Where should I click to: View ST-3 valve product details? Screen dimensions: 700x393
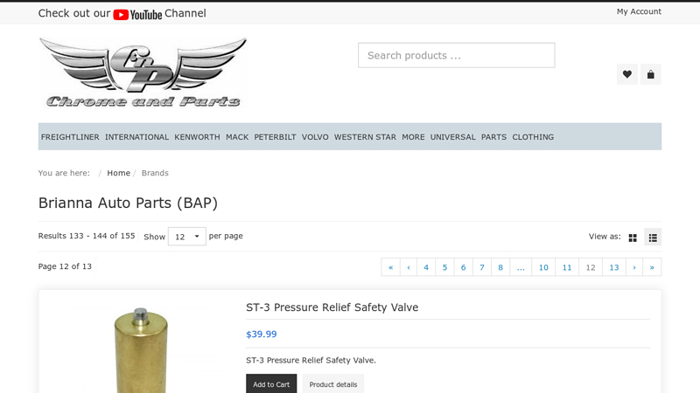pos(333,384)
